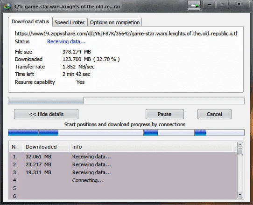Click the transfer rate 1.852 MB/sec
The height and width of the screenshot is (205, 253).
[x=78, y=67]
